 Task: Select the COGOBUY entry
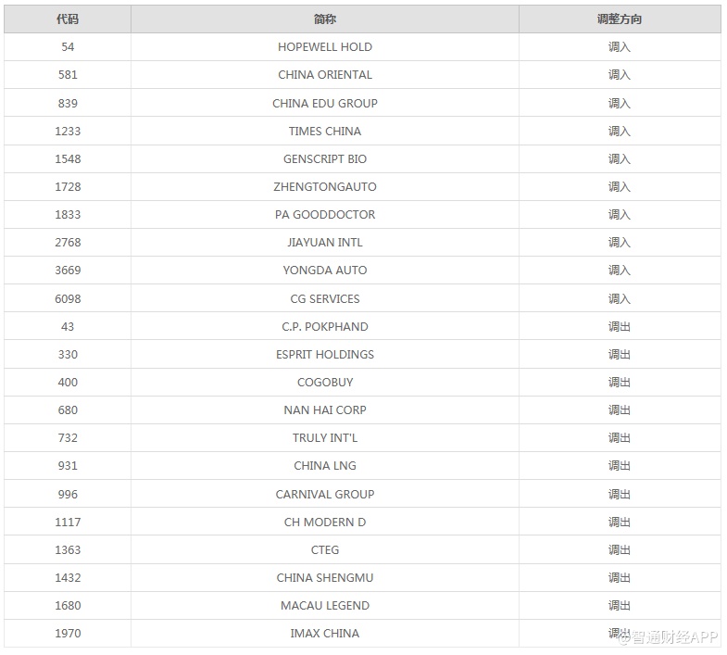tap(325, 382)
